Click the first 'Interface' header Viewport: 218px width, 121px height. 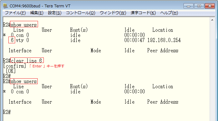20,50
